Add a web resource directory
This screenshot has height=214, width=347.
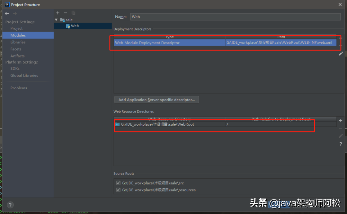pos(341,120)
